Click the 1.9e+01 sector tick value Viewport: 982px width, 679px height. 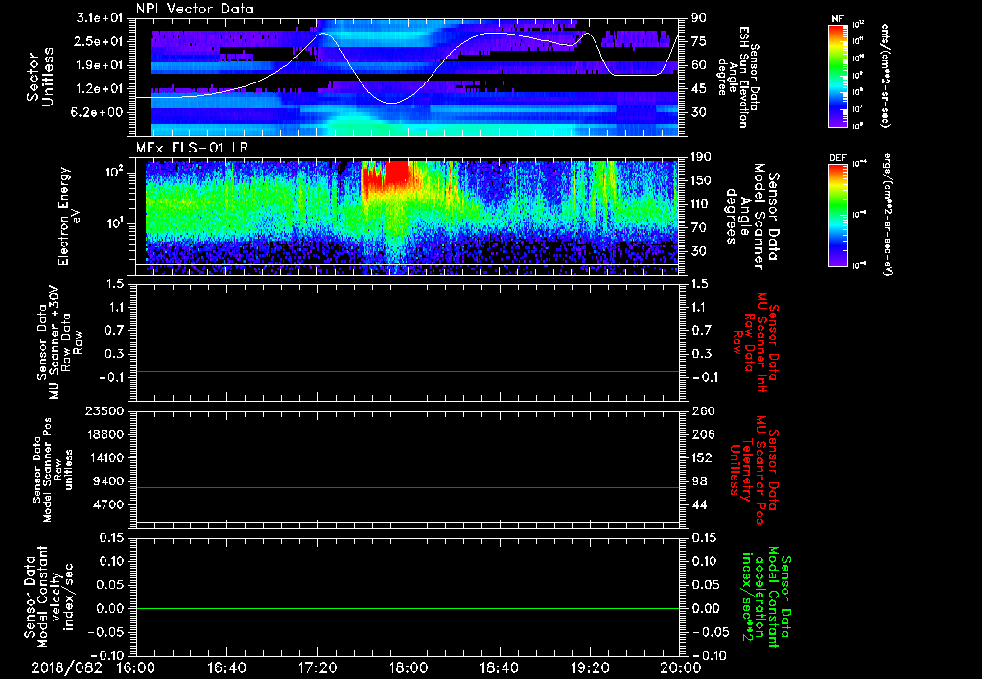click(x=100, y=65)
